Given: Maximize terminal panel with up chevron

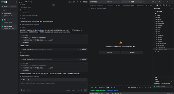Looking at the screenshot, I should [x=148, y=87].
